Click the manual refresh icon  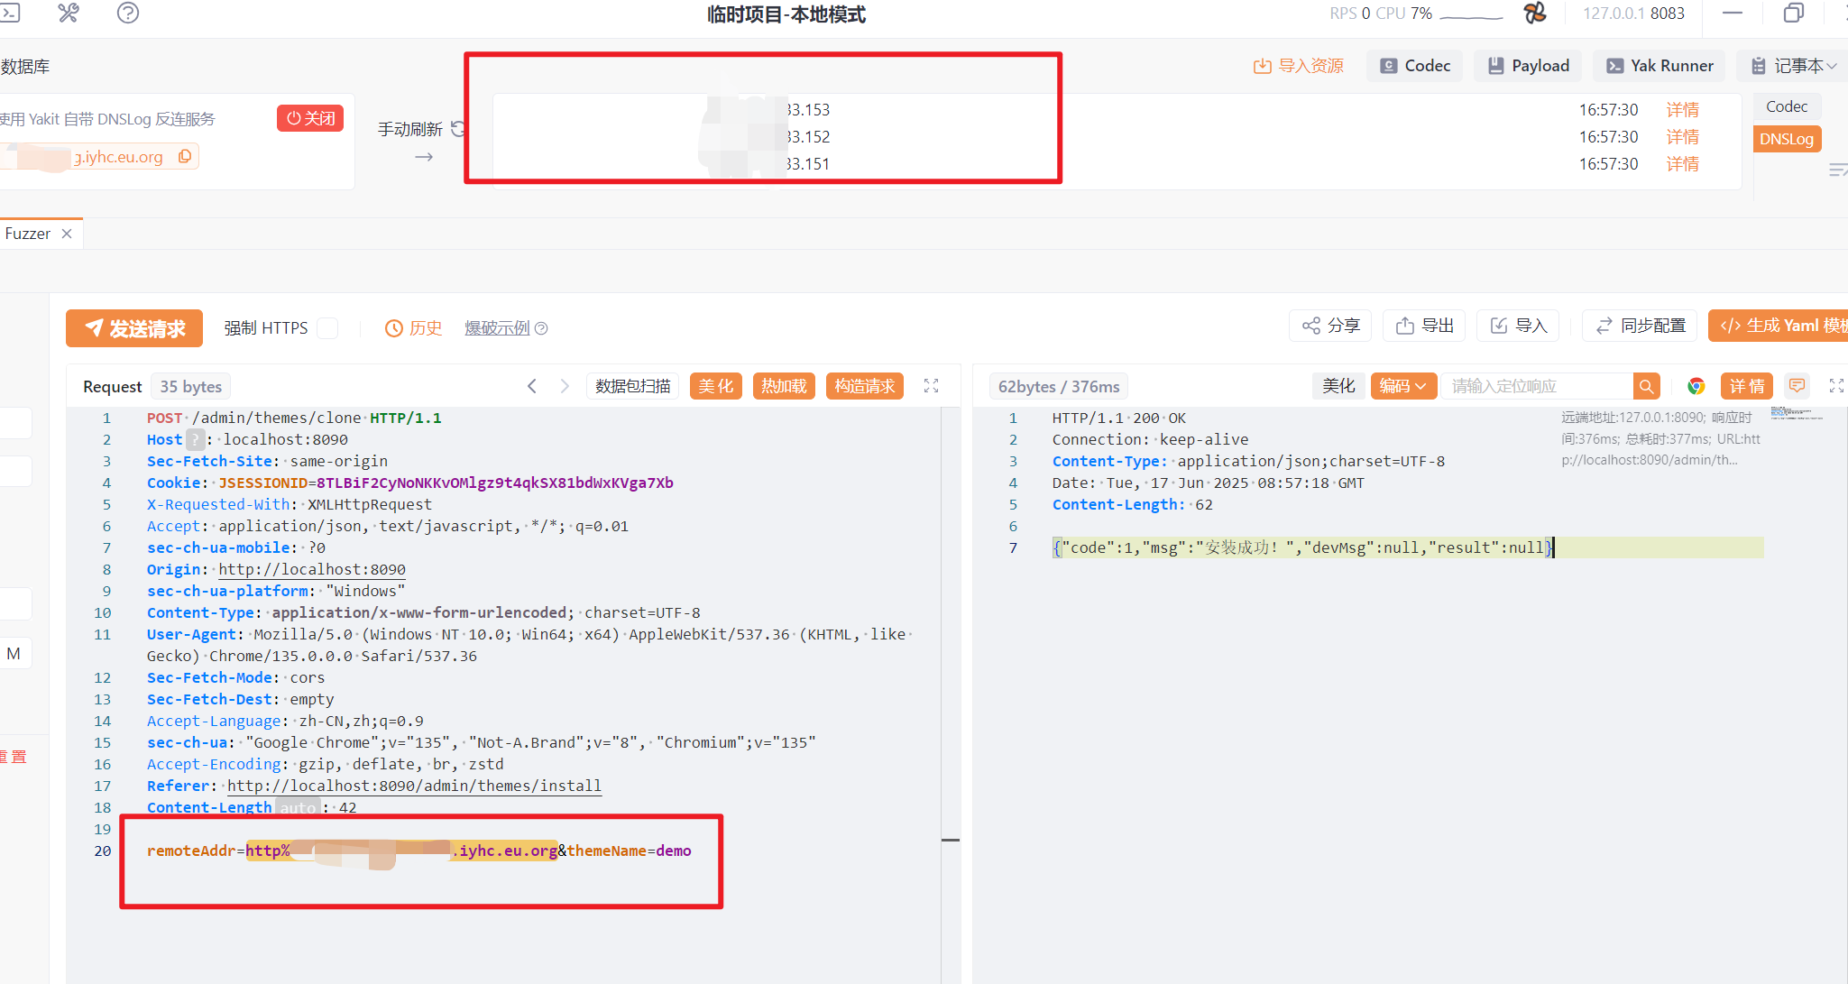click(x=458, y=129)
